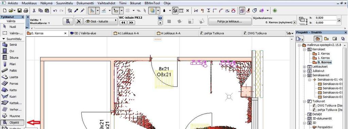Pick the eyedropper parameter tool
Image resolution: width=348 pixels, height=129 pixels.
pyautogui.click(x=76, y=10)
